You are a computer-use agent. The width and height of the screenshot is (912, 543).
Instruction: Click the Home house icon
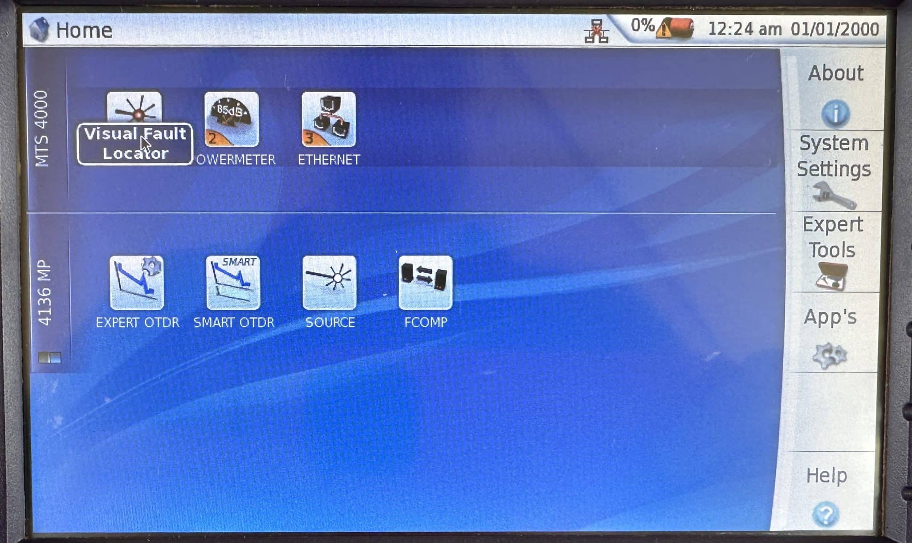point(40,29)
